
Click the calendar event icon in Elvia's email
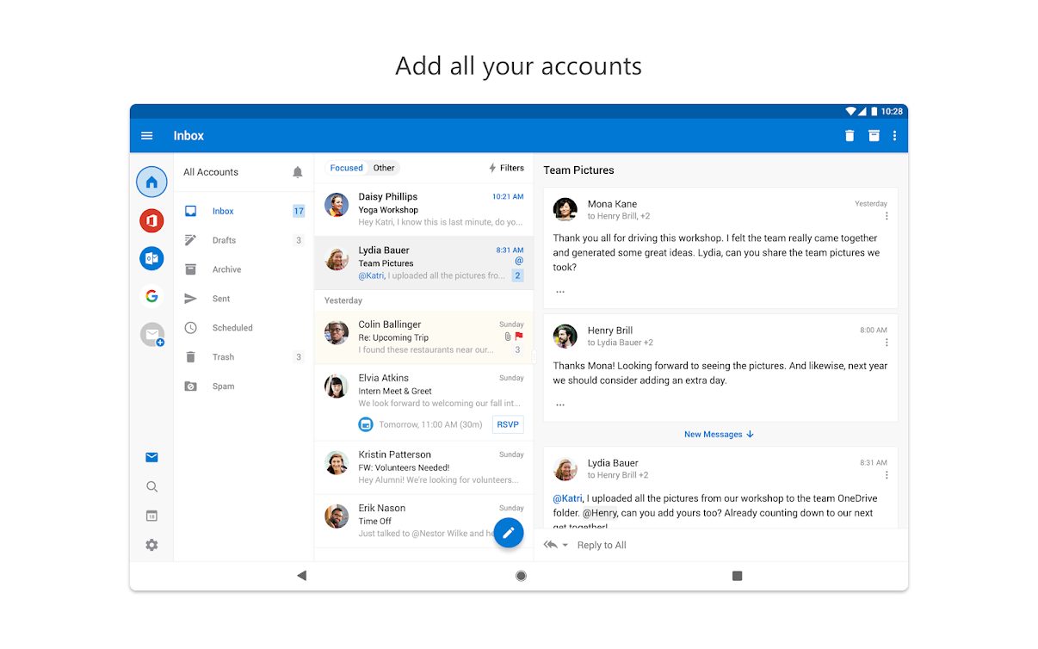(366, 424)
